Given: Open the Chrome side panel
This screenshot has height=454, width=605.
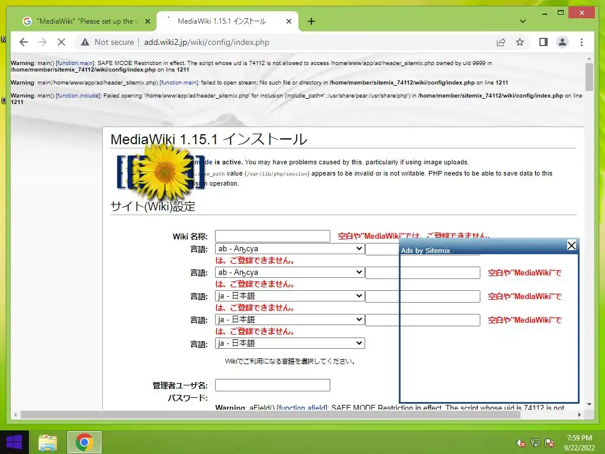Looking at the screenshot, I should tap(544, 42).
